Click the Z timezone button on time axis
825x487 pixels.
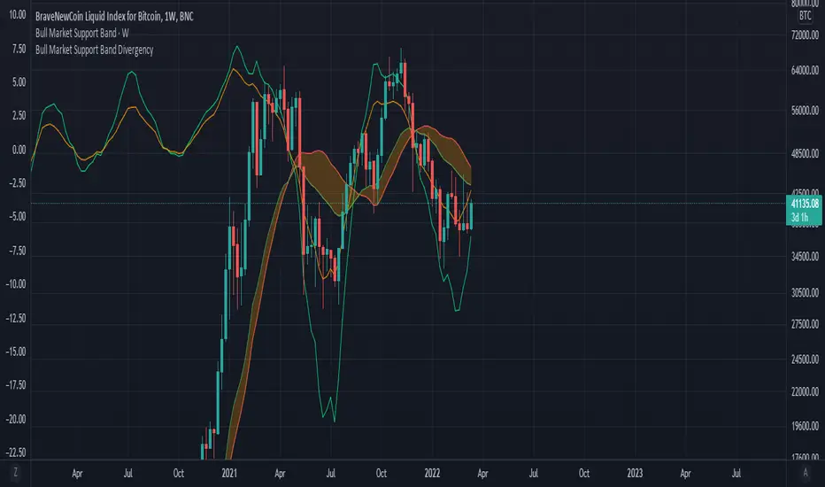coord(15,473)
